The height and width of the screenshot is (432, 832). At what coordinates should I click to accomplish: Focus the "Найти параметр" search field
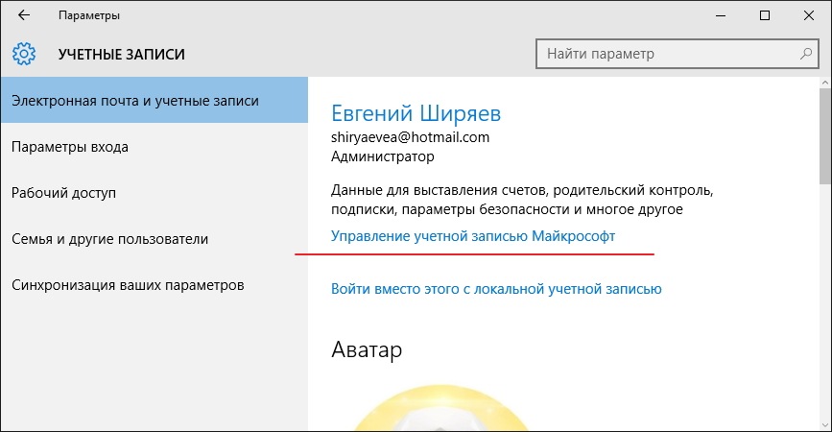[x=677, y=54]
